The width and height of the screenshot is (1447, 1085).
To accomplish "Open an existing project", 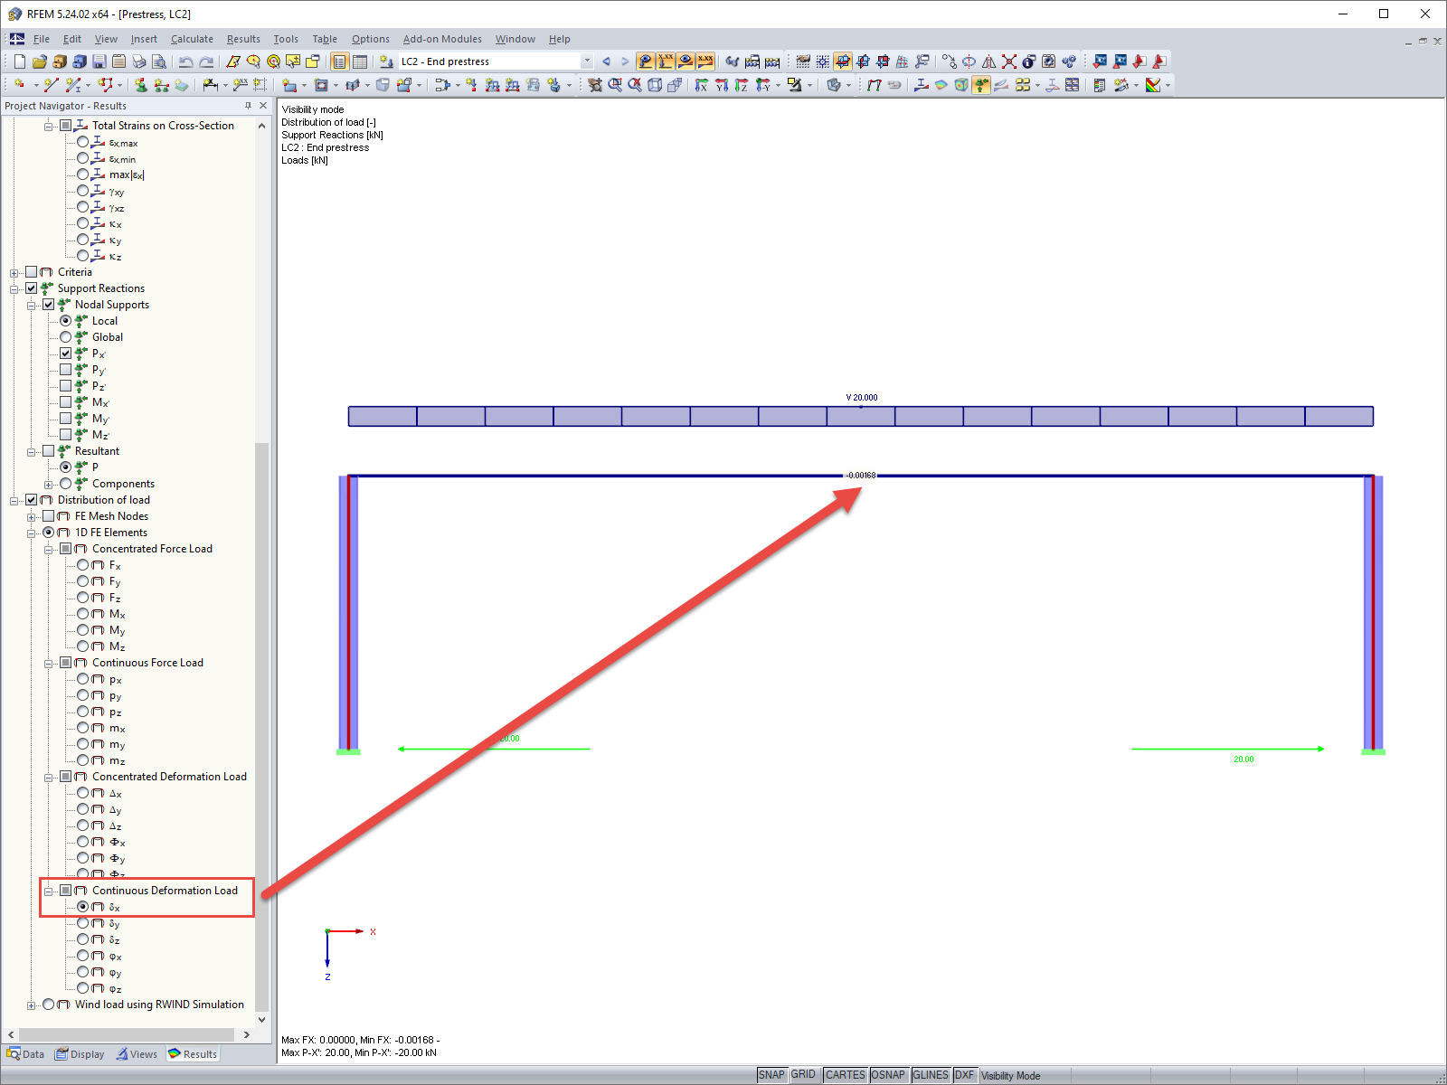I will (x=40, y=61).
